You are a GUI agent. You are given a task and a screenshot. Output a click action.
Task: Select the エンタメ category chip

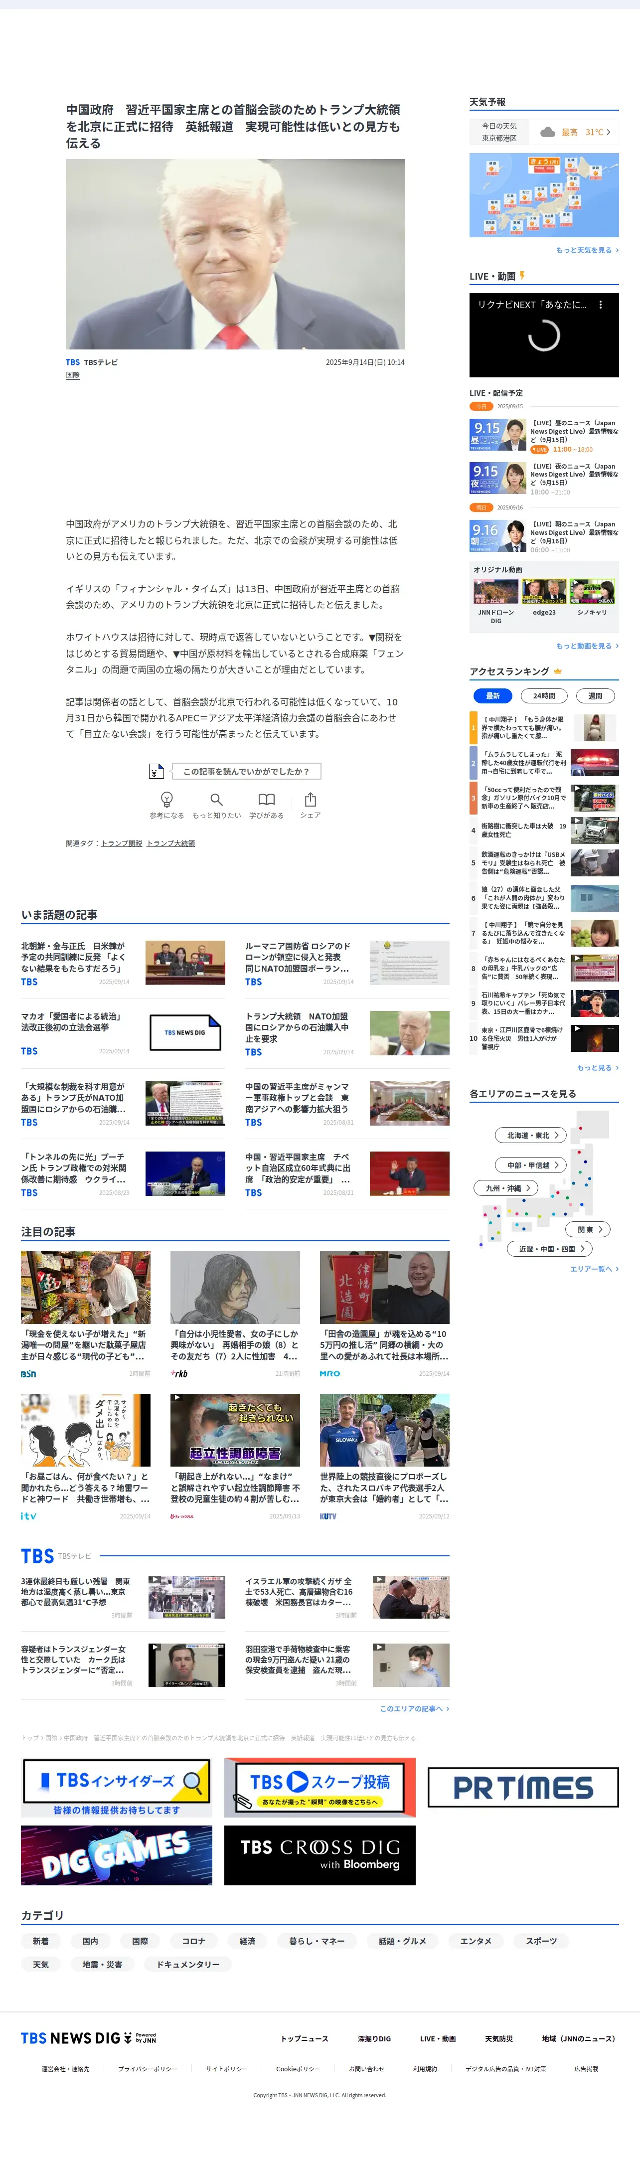[476, 1942]
